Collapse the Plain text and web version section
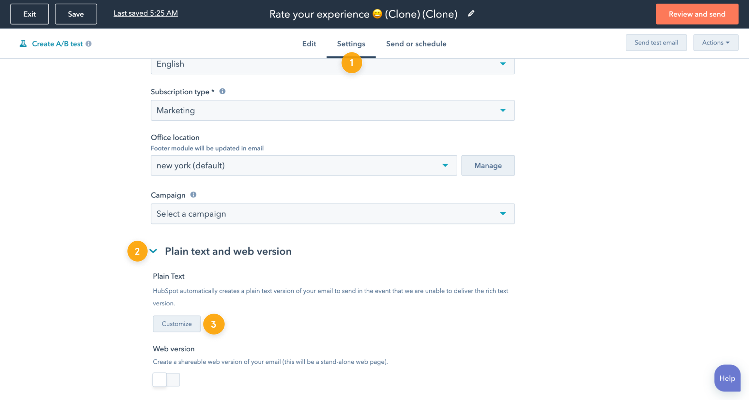This screenshot has height=400, width=749. [x=153, y=251]
